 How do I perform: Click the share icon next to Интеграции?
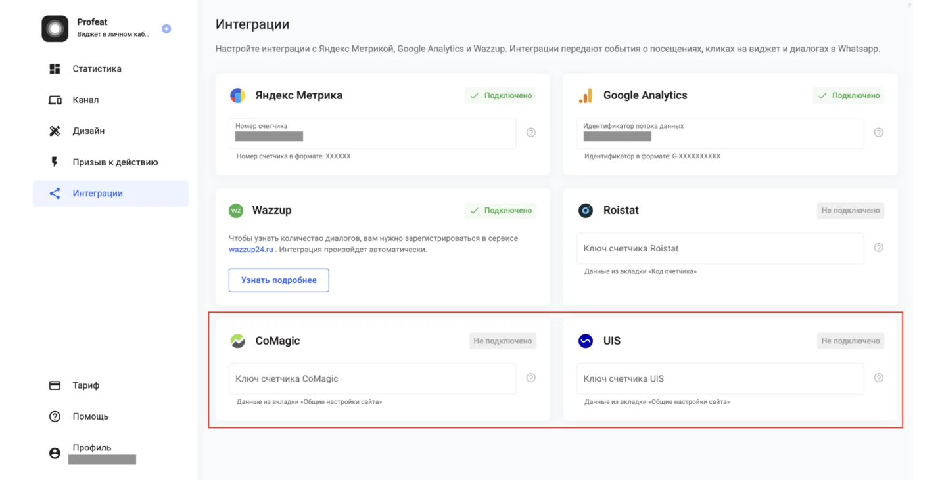pos(55,194)
